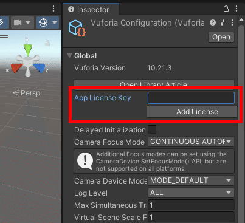Open the Scene view kebab menu
245x223 pixels.
pyautogui.click(x=53, y=9)
